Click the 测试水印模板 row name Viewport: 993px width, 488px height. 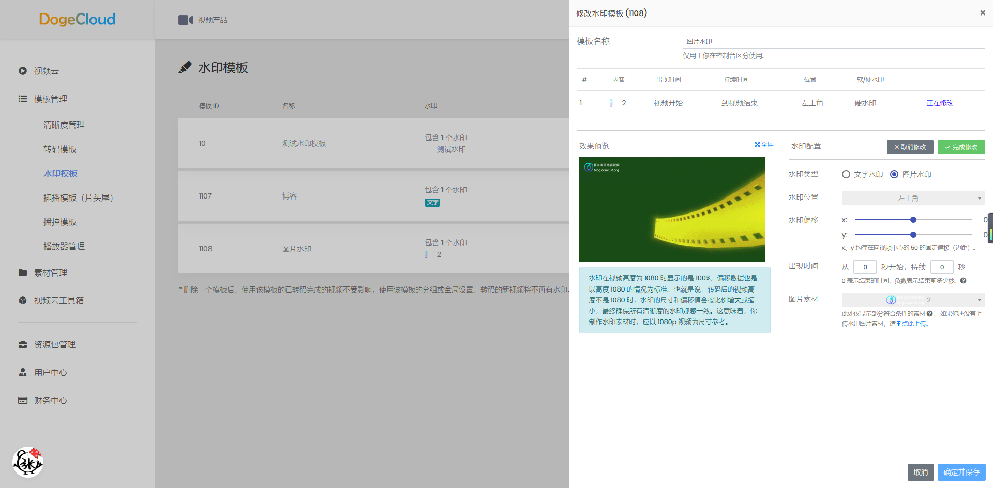[x=304, y=143]
